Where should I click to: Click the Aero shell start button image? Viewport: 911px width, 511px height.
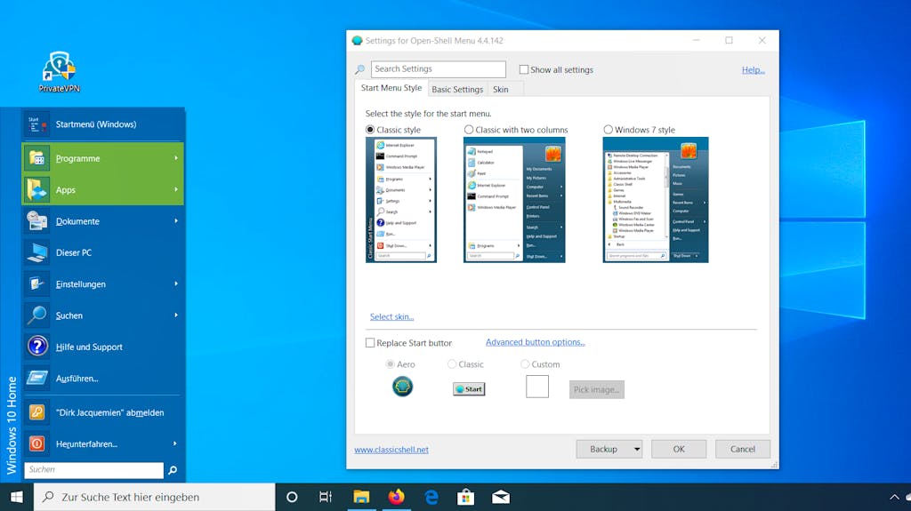click(x=403, y=387)
